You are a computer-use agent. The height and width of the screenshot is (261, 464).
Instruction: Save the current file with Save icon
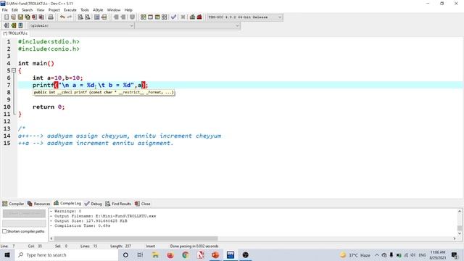point(20,17)
